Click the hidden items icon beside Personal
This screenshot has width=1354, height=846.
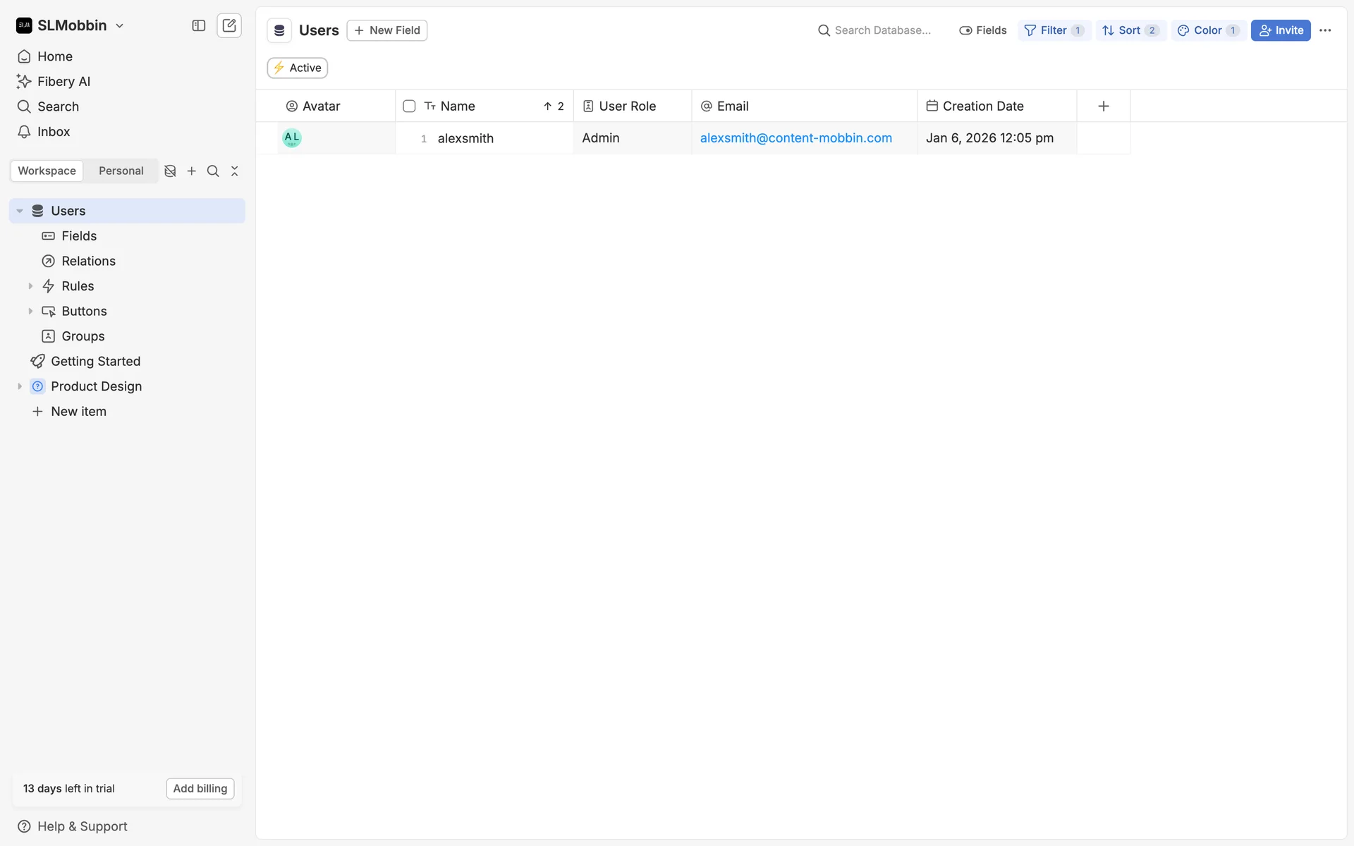[170, 171]
